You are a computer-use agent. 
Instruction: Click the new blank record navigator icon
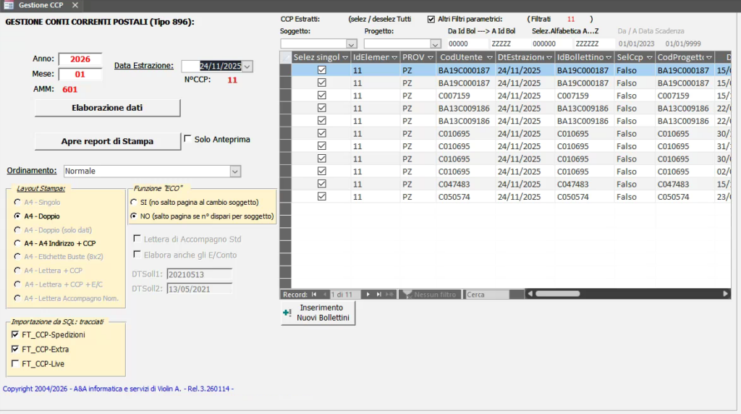390,295
